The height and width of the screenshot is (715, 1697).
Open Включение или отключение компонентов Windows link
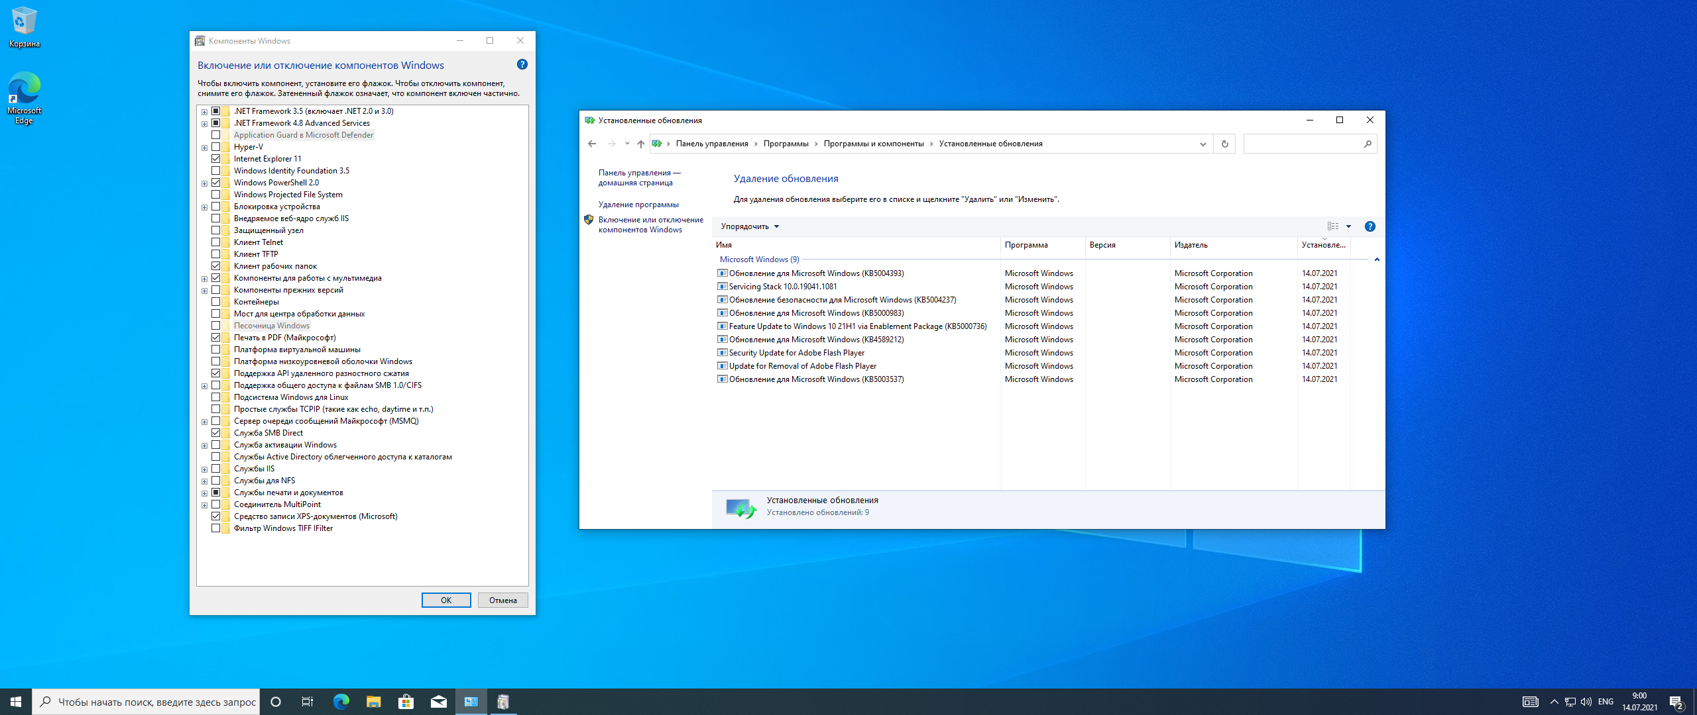[650, 224]
